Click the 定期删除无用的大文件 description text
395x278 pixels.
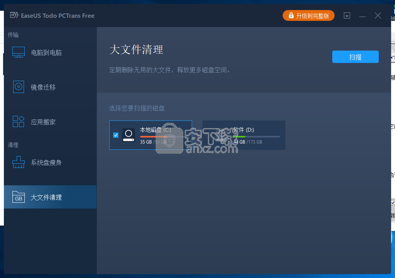(170, 70)
